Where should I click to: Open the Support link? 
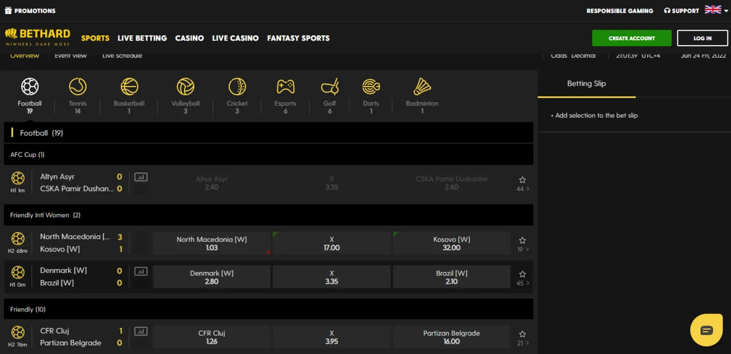pos(681,11)
